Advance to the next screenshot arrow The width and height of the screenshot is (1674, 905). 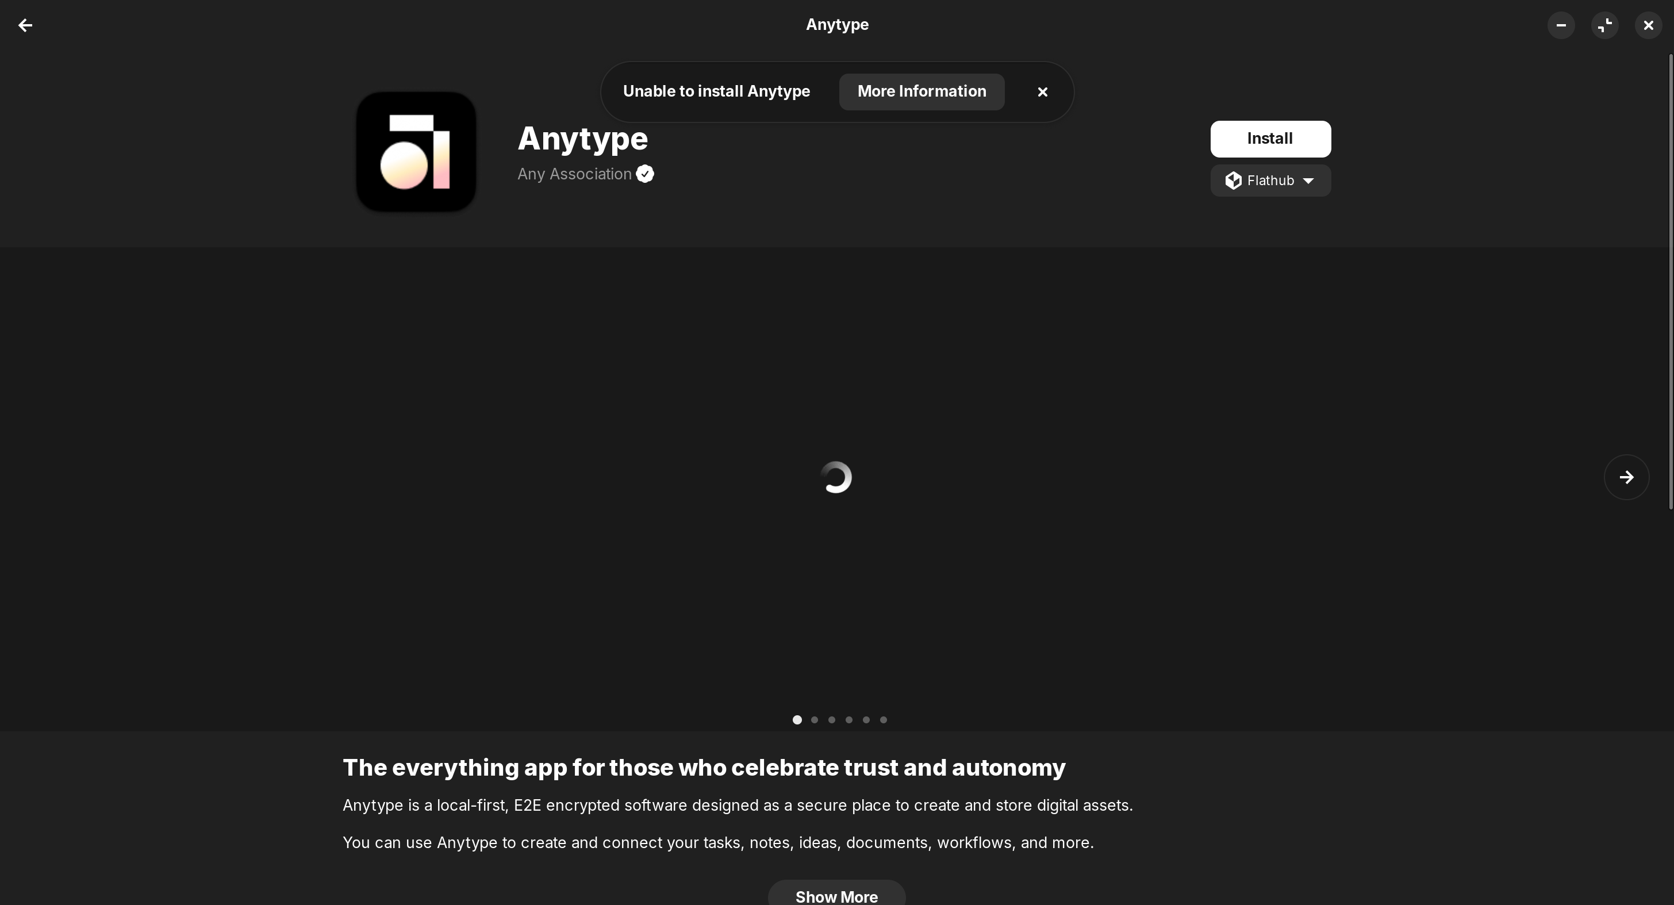tap(1626, 477)
